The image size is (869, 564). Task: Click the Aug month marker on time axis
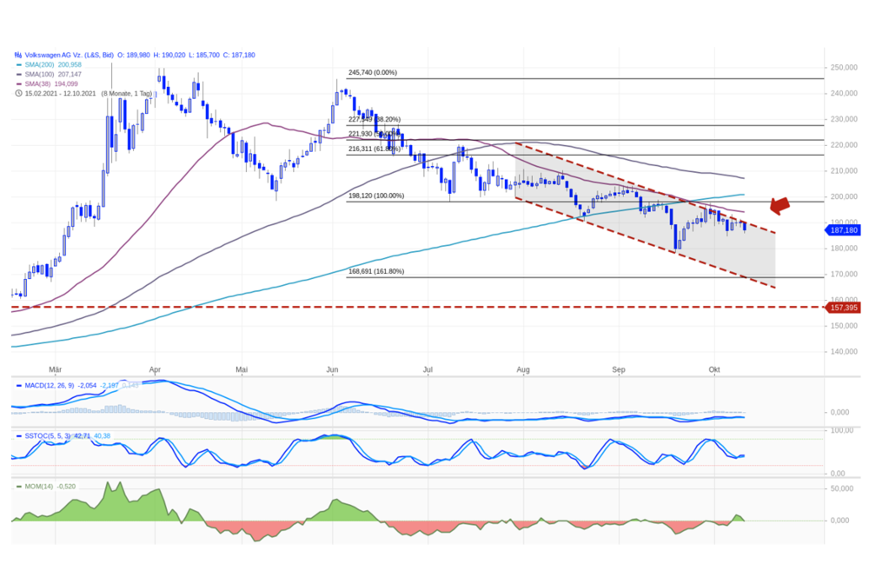[x=523, y=369]
